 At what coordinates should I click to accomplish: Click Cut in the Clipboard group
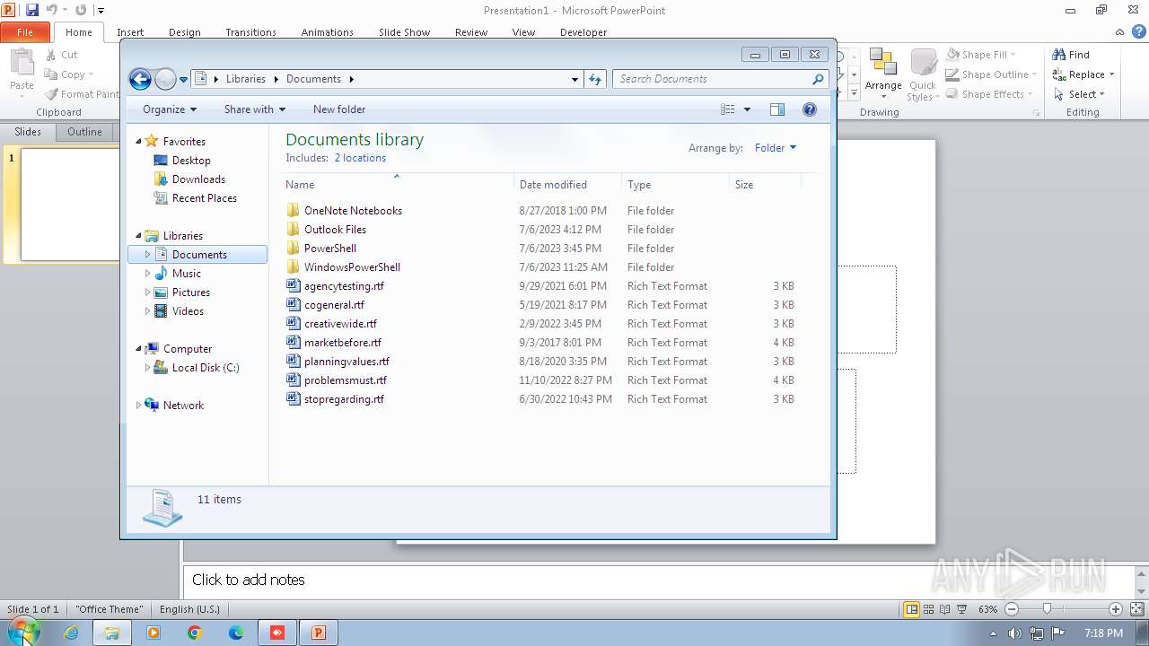click(61, 55)
